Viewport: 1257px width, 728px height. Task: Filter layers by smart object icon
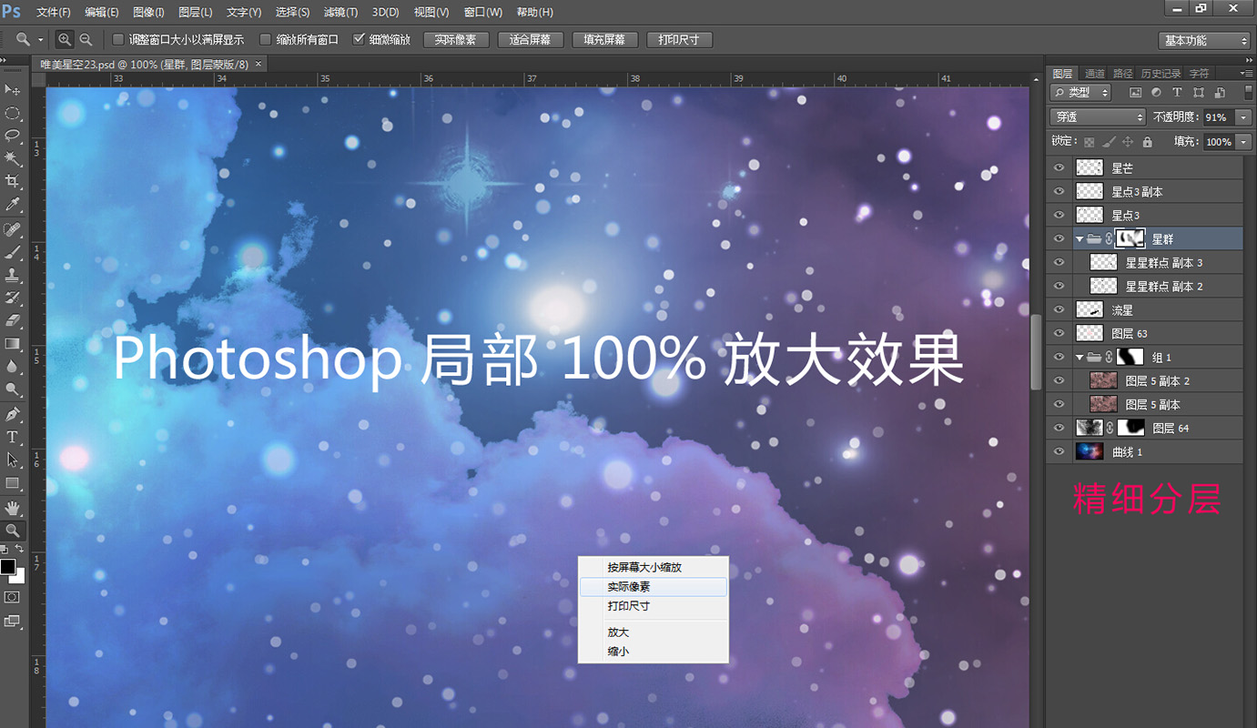[1219, 93]
